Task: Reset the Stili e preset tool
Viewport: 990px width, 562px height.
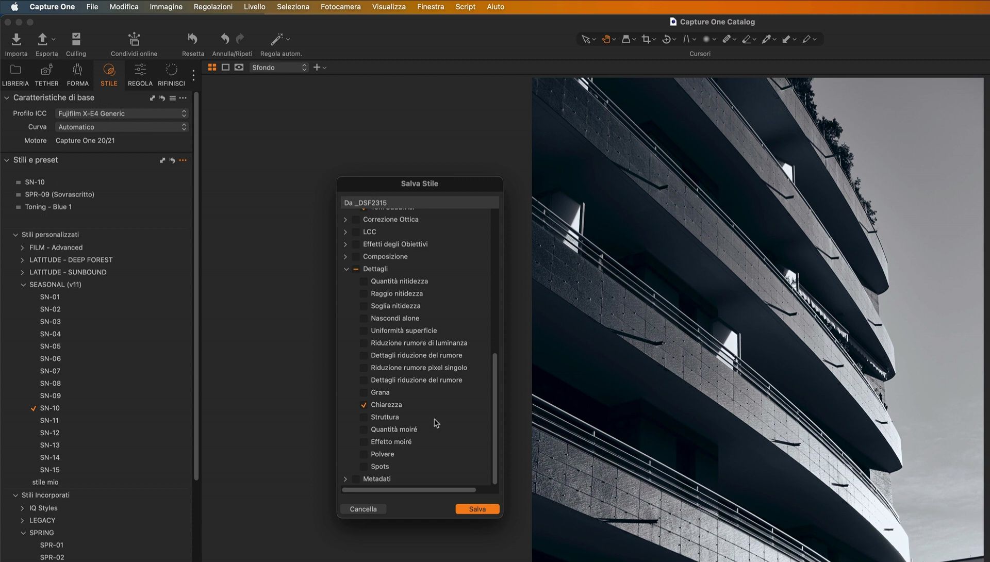Action: pos(172,160)
